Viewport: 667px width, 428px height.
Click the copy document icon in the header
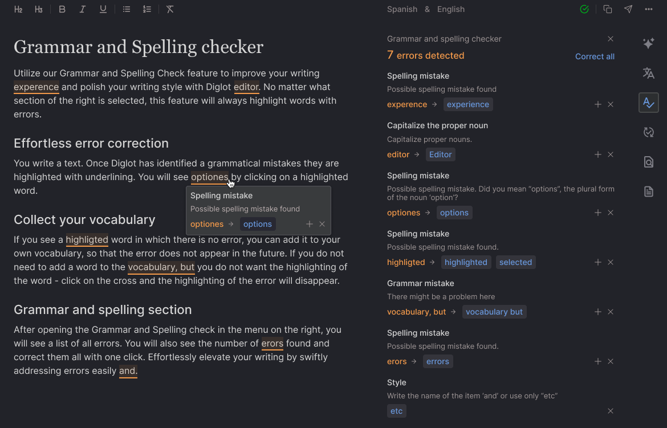point(607,9)
